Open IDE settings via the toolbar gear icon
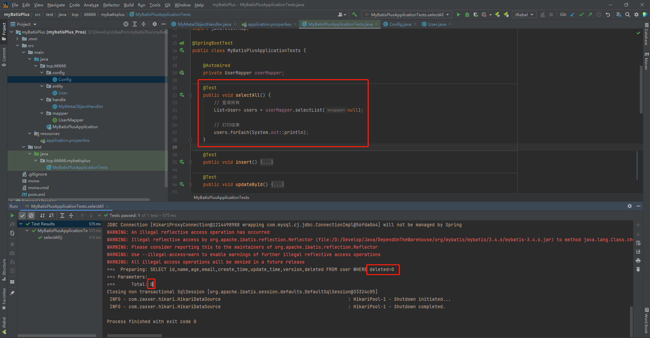This screenshot has width=650, height=338. pos(636,15)
